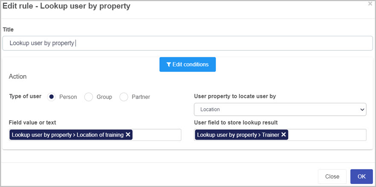The height and width of the screenshot is (187, 376).
Task: Select the Trainer chip text
Action: click(x=238, y=135)
